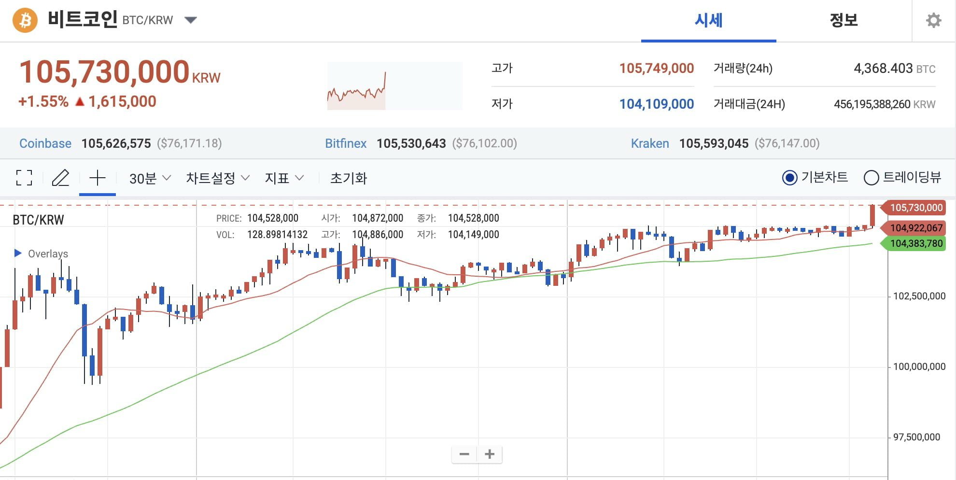Click the Coinbase price 105,626,575

tap(116, 143)
